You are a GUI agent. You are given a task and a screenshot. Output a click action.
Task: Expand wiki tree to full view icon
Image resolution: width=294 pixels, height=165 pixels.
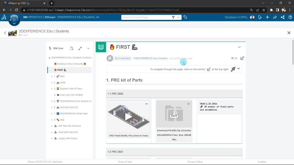click(80, 49)
